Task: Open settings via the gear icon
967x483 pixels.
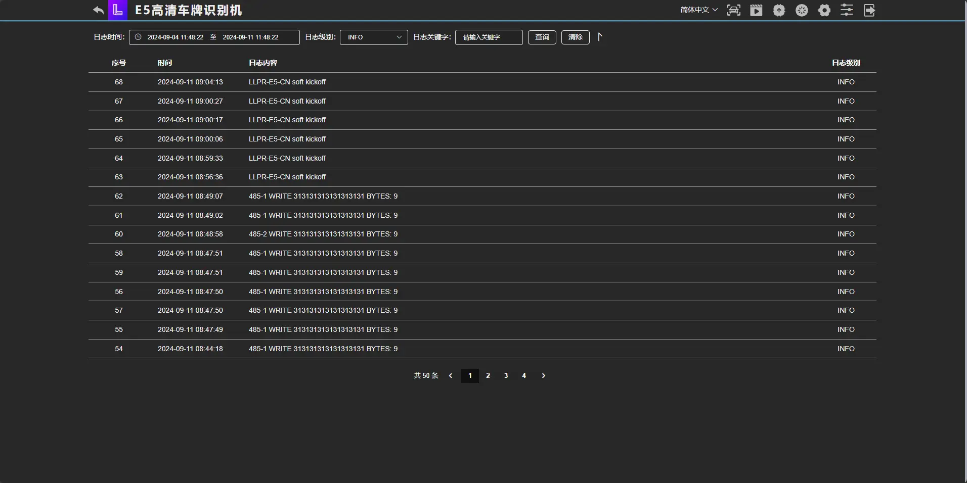Action: tap(824, 10)
